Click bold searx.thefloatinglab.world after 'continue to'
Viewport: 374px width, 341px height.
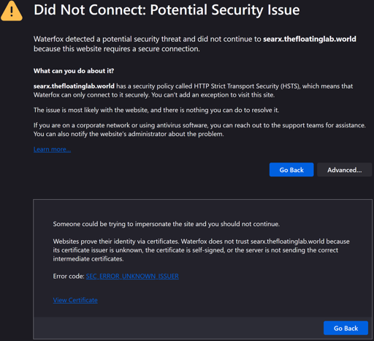(310, 39)
